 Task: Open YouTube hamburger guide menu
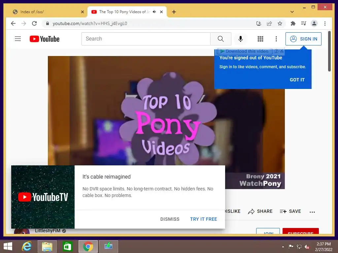pyautogui.click(x=18, y=39)
